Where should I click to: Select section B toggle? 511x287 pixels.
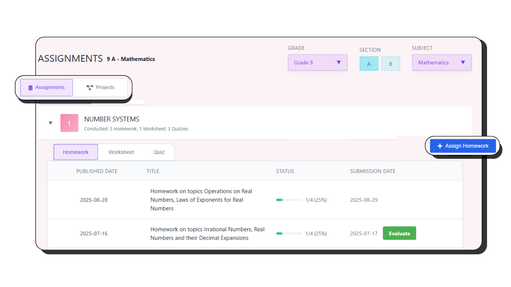pyautogui.click(x=390, y=64)
